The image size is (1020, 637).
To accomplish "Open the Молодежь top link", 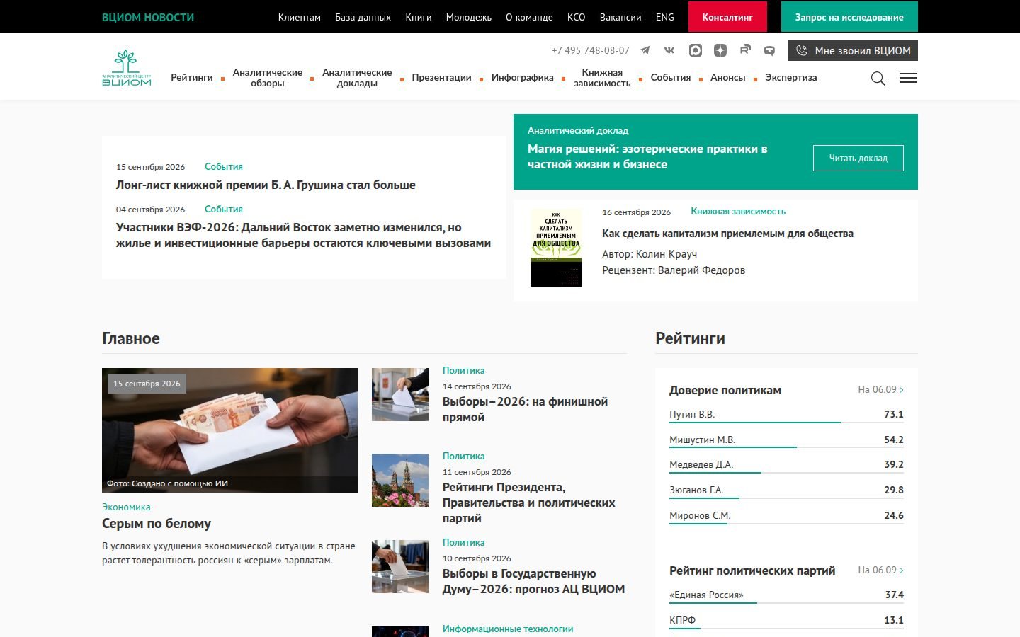I will pos(469,17).
